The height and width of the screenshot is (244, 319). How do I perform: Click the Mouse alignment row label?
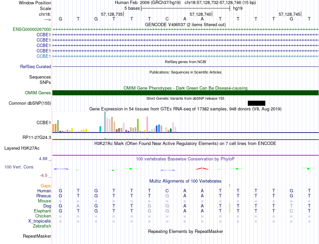(44, 201)
